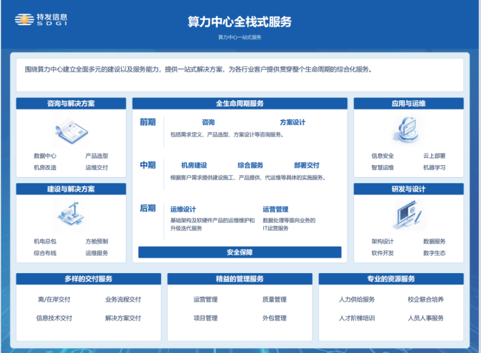The height and width of the screenshot is (353, 481).
Task: Click the 软件开发 item
Action: point(383,253)
